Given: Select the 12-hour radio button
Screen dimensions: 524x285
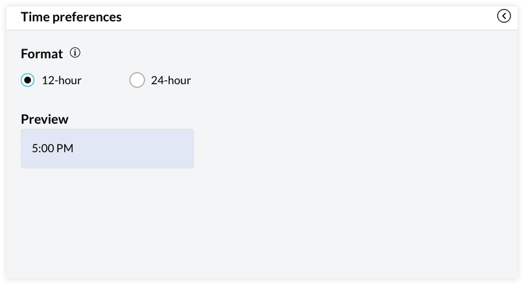Looking at the screenshot, I should (27, 80).
